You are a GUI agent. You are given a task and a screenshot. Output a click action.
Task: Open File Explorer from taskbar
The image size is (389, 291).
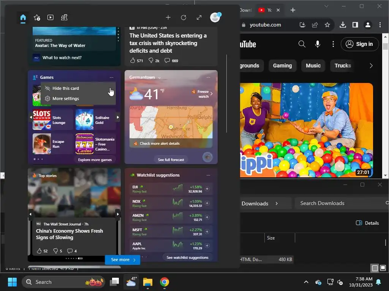(148, 282)
